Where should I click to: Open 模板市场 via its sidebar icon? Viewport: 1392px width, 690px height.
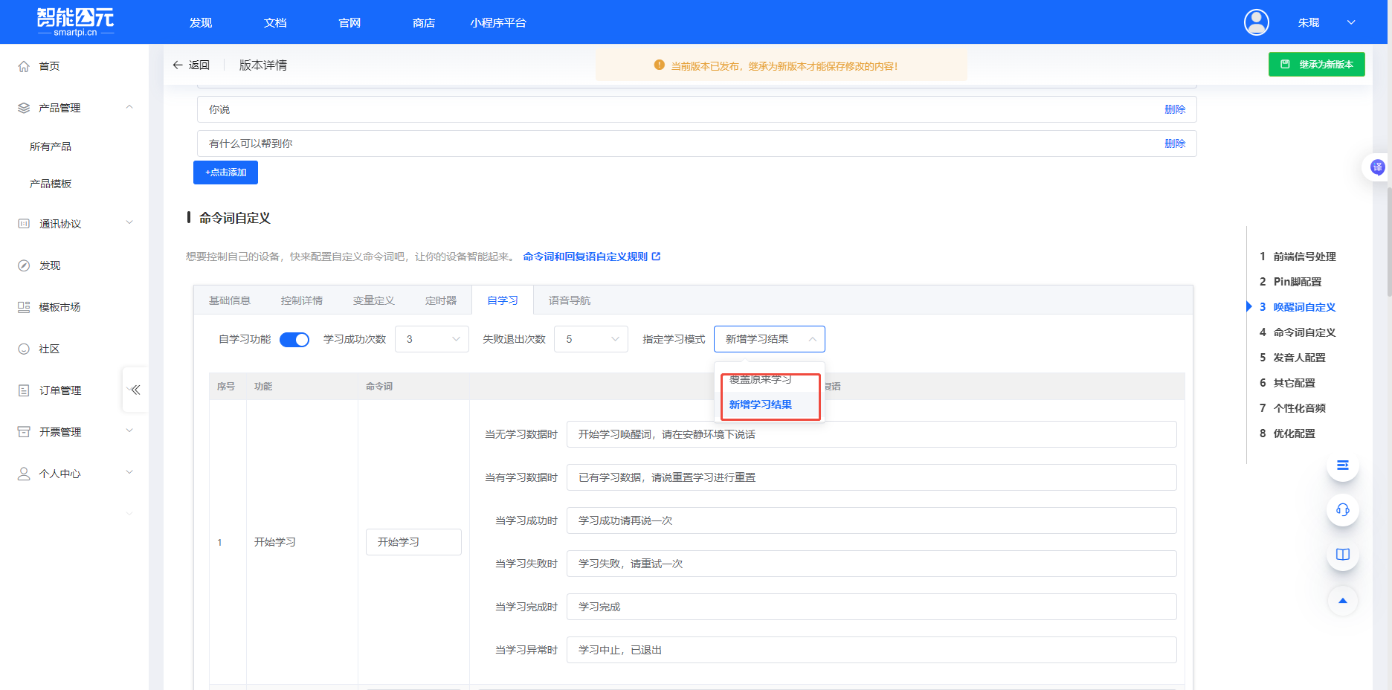(x=23, y=306)
